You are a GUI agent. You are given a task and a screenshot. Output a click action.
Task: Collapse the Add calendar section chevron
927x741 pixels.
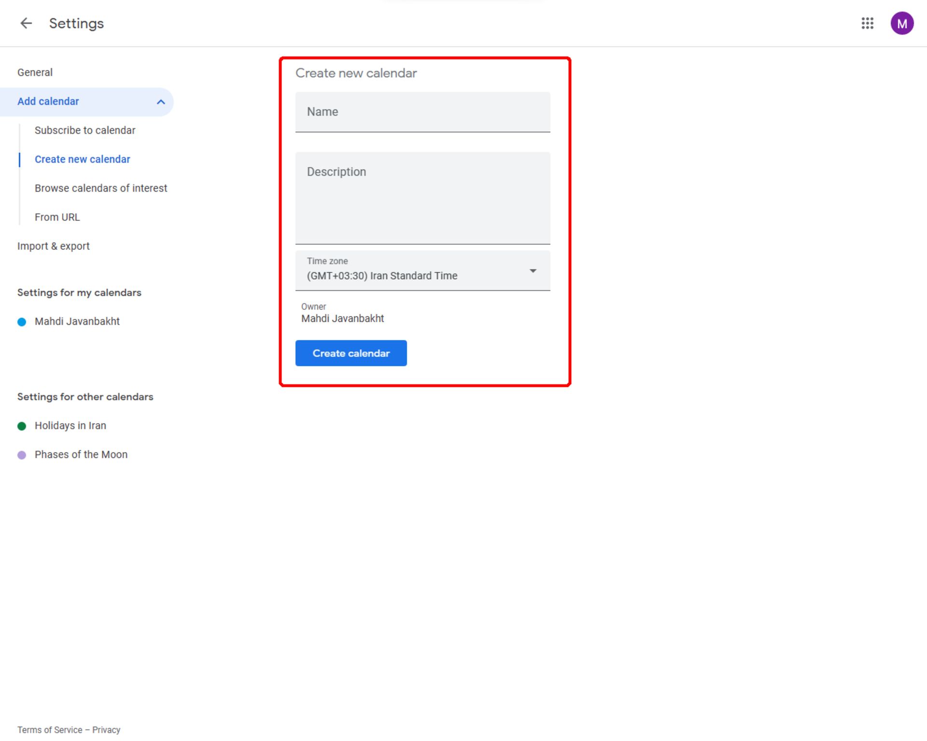(161, 102)
